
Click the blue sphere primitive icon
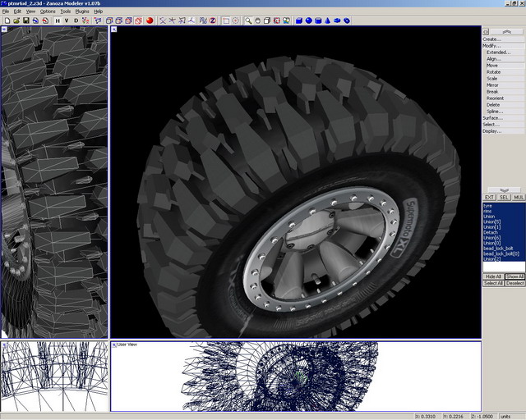point(308,20)
